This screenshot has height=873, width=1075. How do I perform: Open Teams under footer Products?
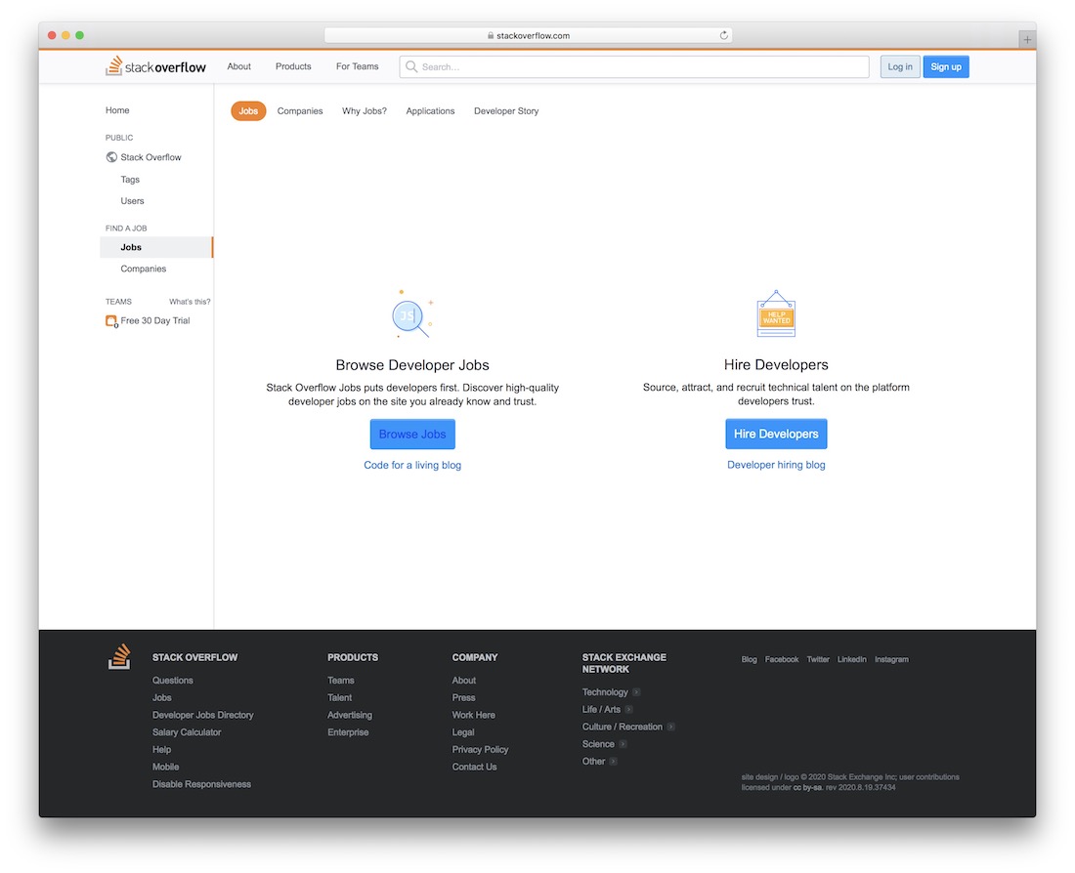click(x=341, y=681)
